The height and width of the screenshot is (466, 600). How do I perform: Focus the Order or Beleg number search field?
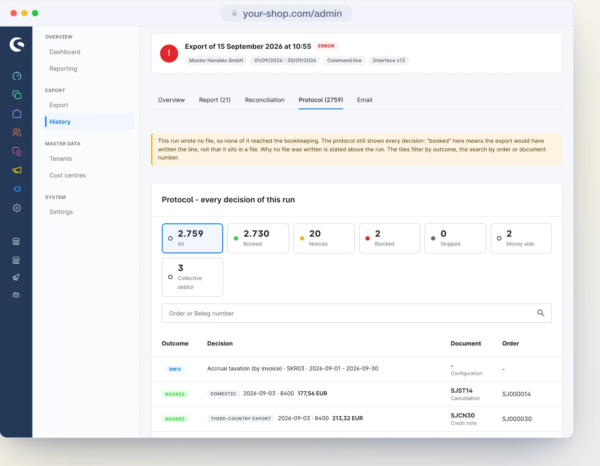(x=357, y=313)
